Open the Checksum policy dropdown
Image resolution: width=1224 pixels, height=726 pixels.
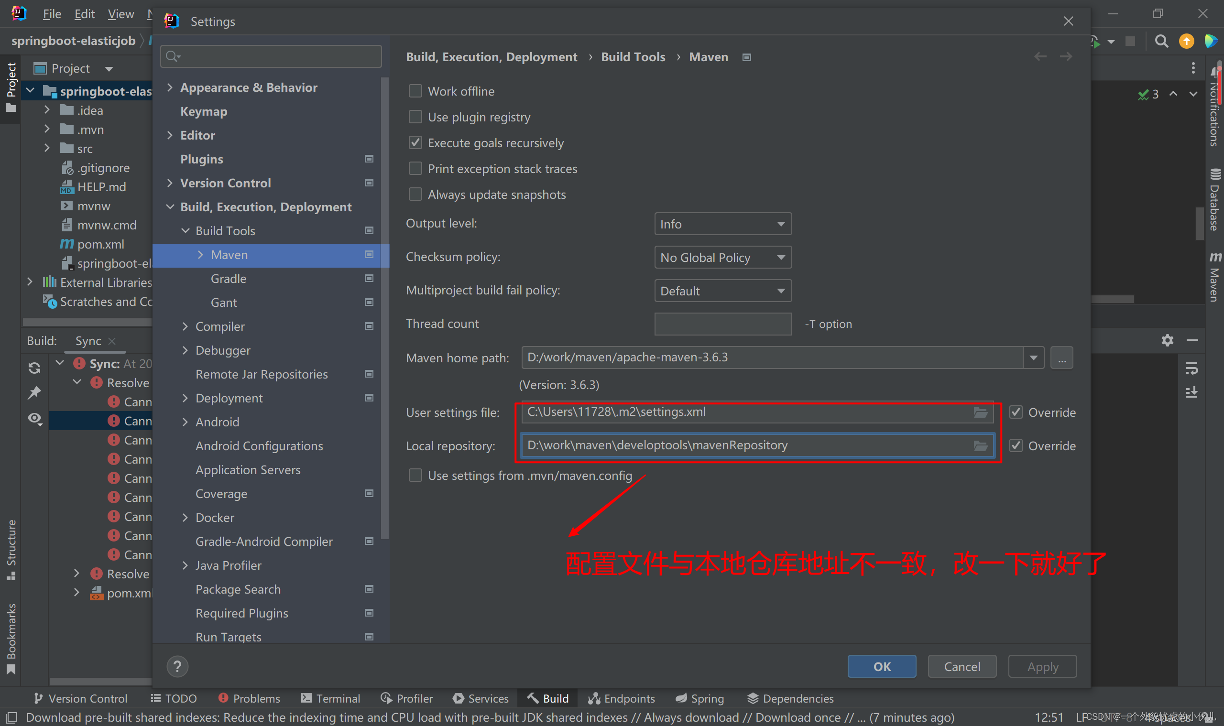coord(722,257)
